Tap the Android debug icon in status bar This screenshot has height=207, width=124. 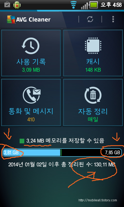17,5
